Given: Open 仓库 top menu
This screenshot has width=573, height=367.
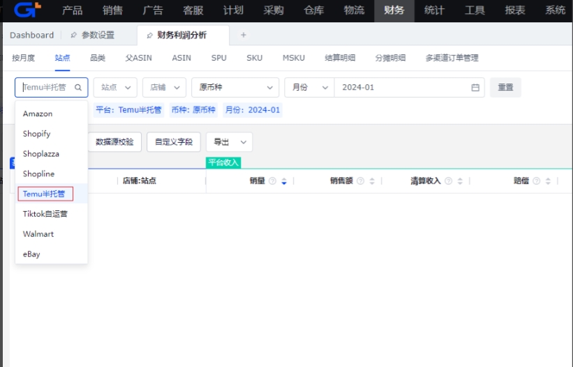Looking at the screenshot, I should [x=313, y=10].
